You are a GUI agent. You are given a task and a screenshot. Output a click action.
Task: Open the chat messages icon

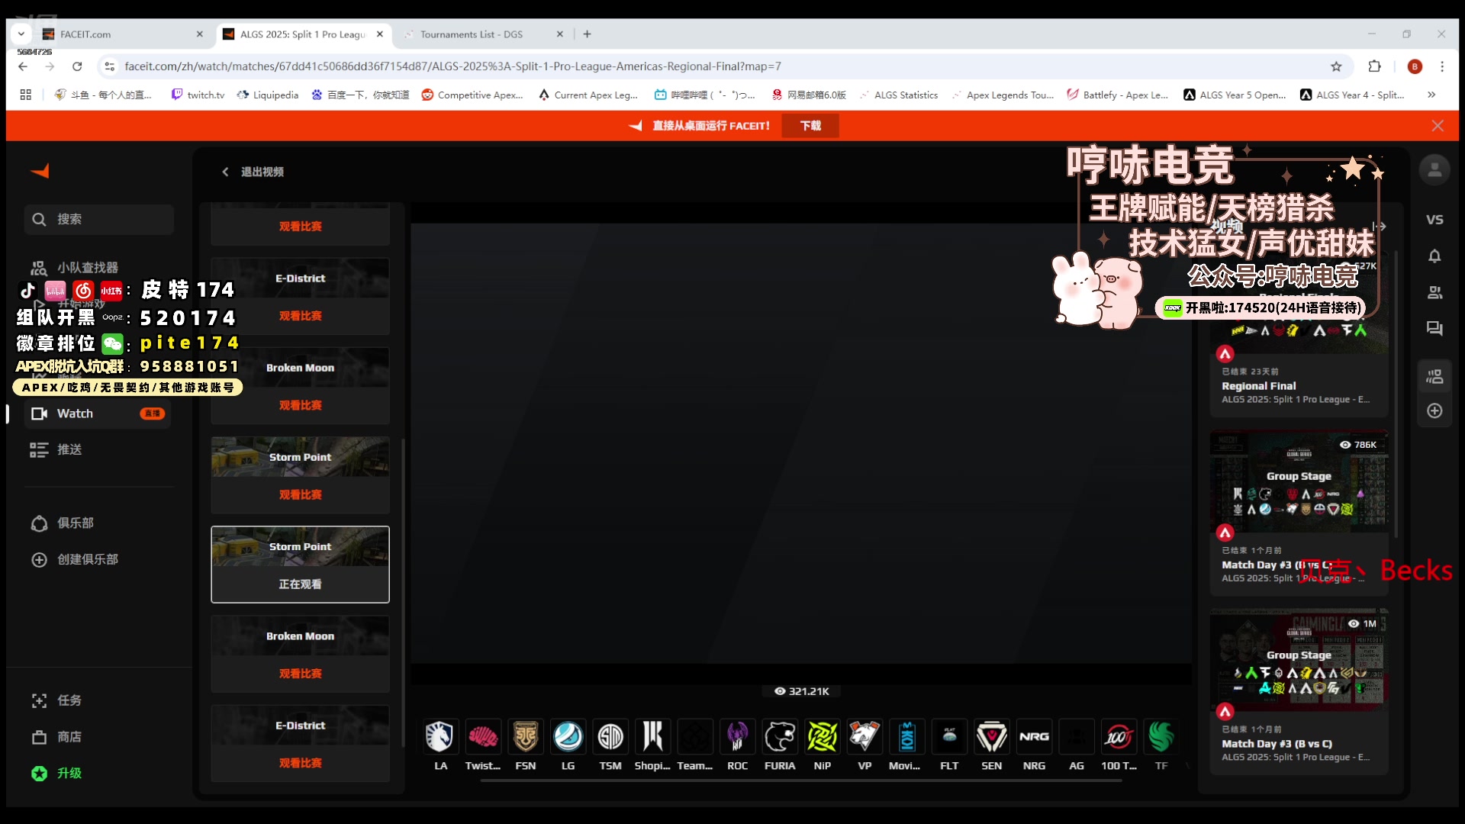tap(1434, 329)
